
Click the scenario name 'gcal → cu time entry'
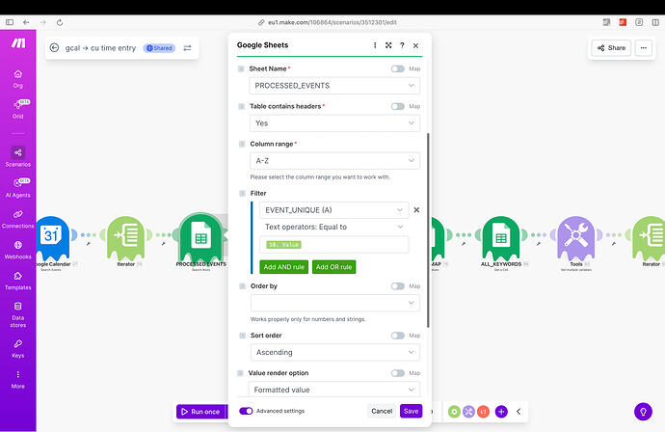(x=100, y=48)
